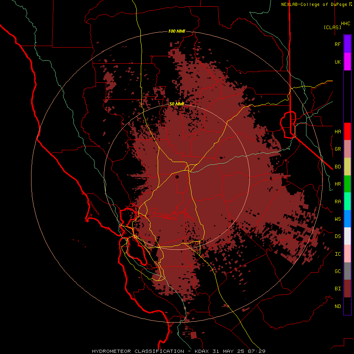Select the GR pink legend swatch

tap(347, 149)
